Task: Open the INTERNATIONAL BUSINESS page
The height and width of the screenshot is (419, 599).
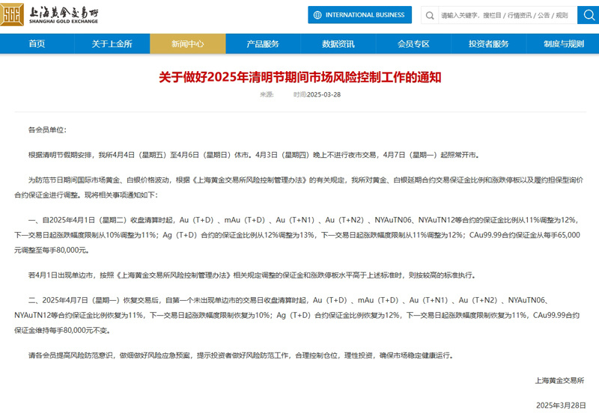Action: tap(360, 15)
